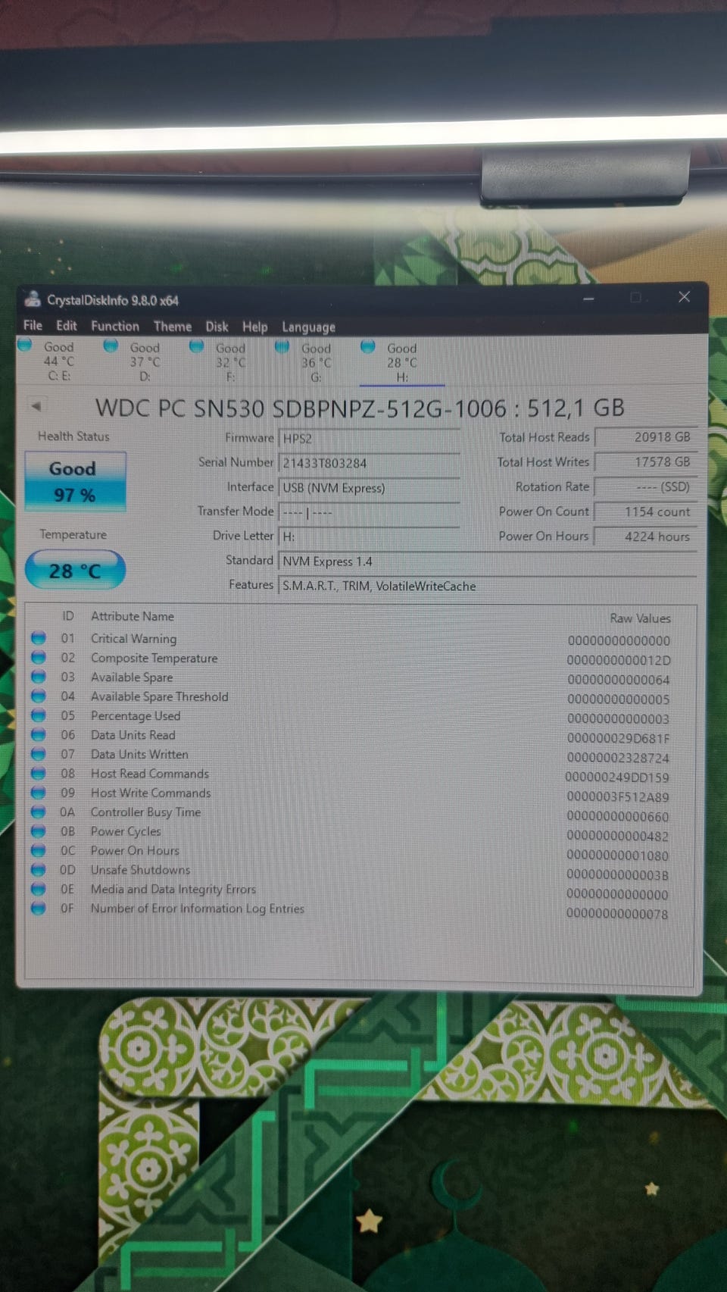Select the Unsafe Shutdowns row
Image resolution: width=727 pixels, height=1292 pixels.
click(x=360, y=871)
